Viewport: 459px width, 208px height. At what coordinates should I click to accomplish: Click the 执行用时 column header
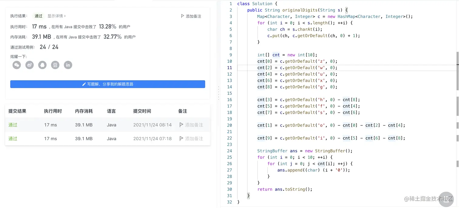(53, 111)
